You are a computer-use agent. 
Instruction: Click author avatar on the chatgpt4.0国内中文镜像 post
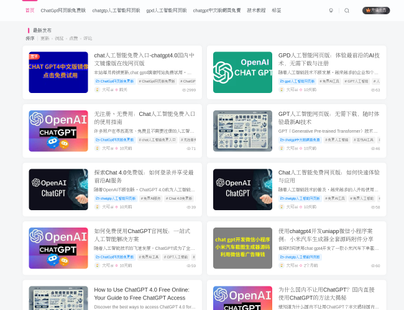coord(97,90)
